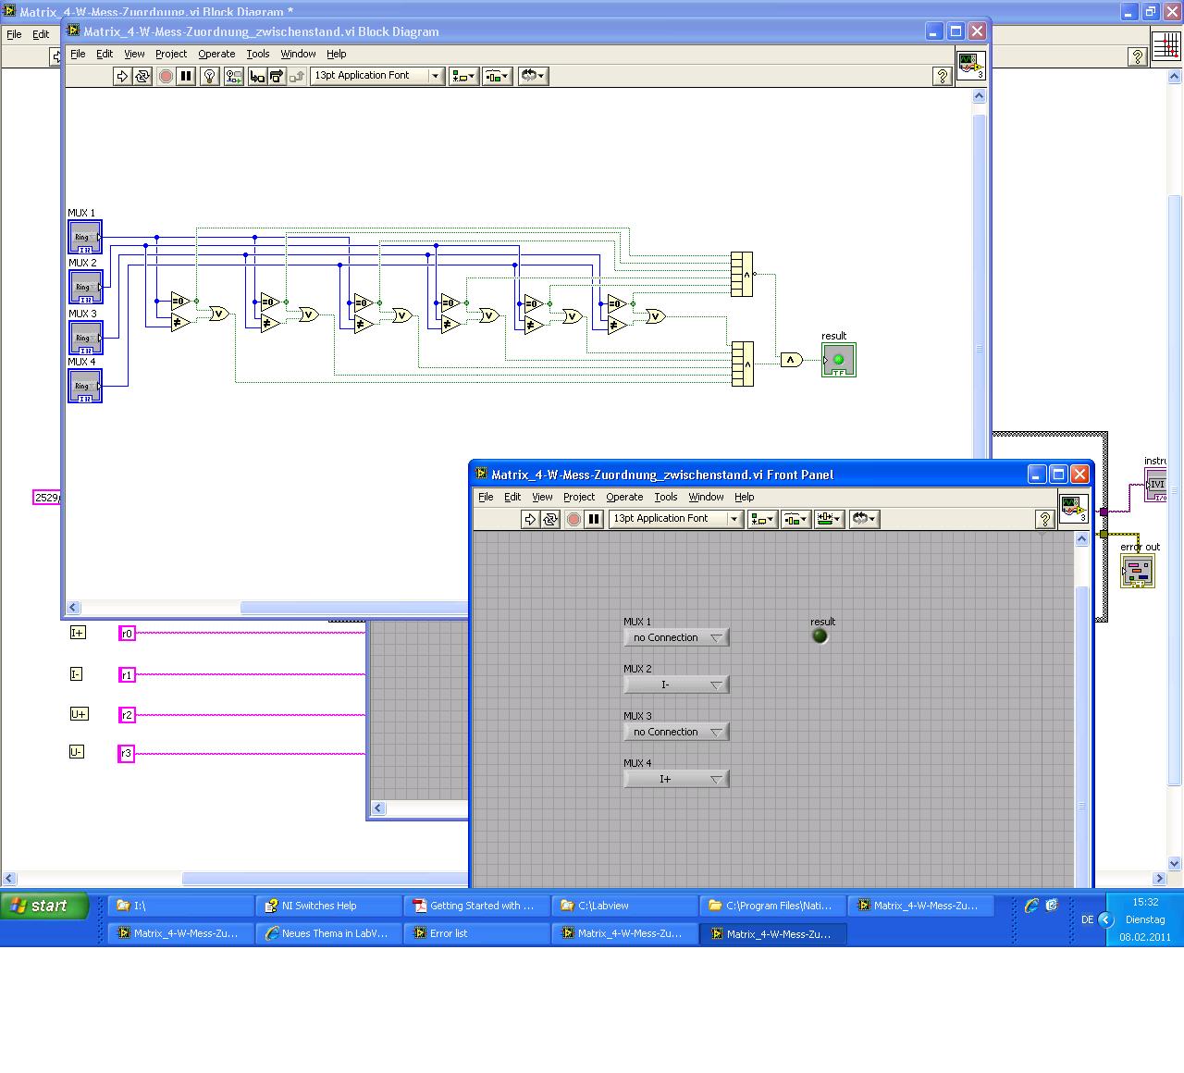
Task: Click the r0 terminal in the background diagram
Action: (127, 634)
